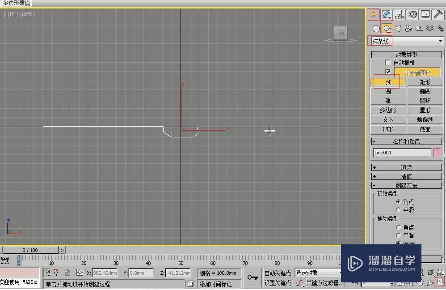Image resolution: width=446 pixels, height=290 pixels.
Task: Click the X coordinate field 962.424mm
Action: pyautogui.click(x=105, y=273)
